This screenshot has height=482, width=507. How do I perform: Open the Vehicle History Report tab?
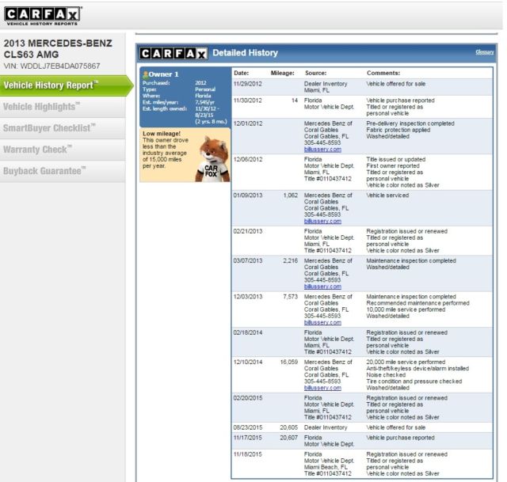(x=67, y=85)
